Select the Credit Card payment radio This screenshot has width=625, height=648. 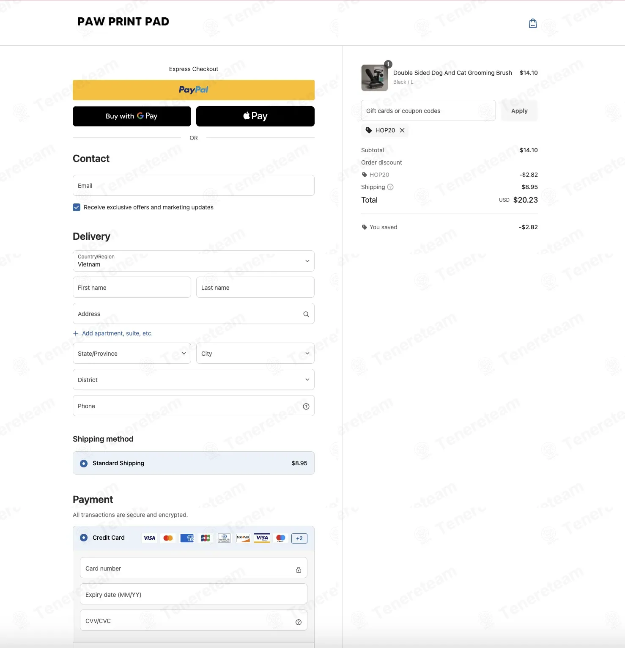pyautogui.click(x=84, y=538)
